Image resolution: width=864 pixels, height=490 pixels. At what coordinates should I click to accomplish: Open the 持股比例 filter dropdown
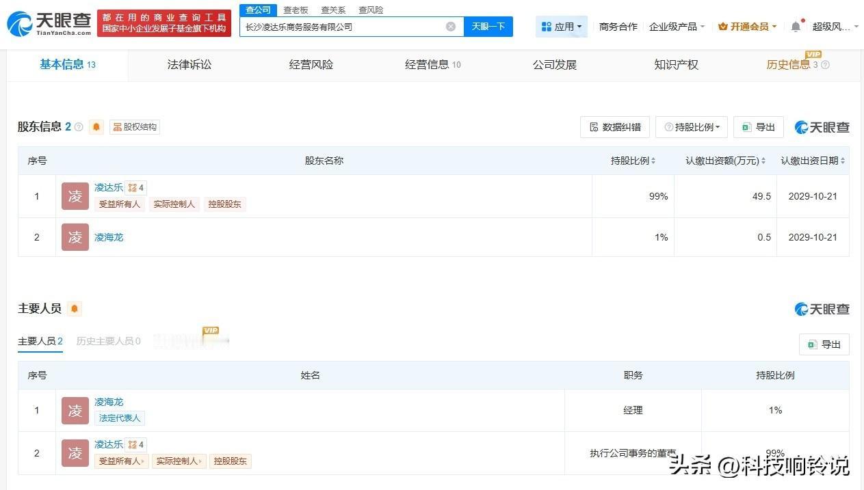coord(692,127)
